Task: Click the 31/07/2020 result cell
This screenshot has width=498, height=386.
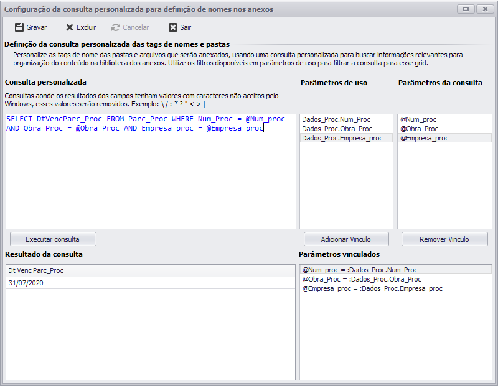Action: [x=24, y=283]
